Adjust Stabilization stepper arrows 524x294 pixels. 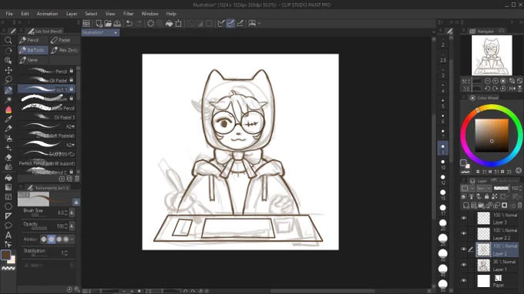click(x=65, y=253)
